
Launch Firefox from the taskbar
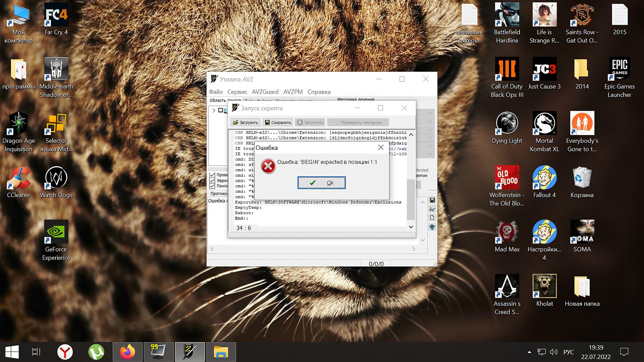(127, 352)
